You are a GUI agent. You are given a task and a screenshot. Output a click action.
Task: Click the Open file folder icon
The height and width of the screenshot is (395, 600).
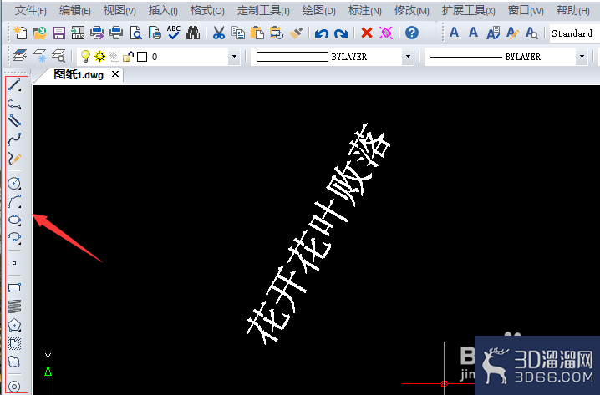click(x=39, y=33)
